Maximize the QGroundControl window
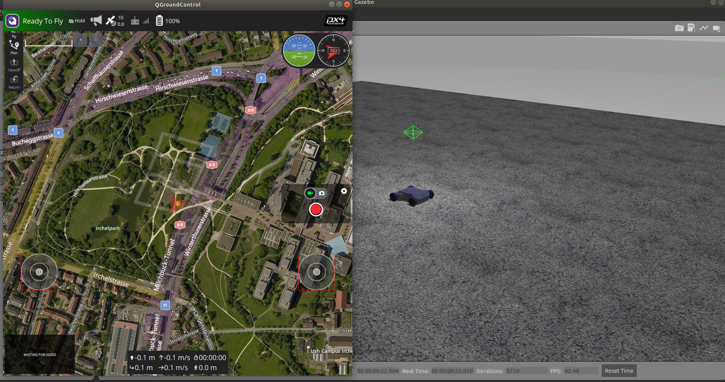The width and height of the screenshot is (725, 382). click(x=339, y=5)
